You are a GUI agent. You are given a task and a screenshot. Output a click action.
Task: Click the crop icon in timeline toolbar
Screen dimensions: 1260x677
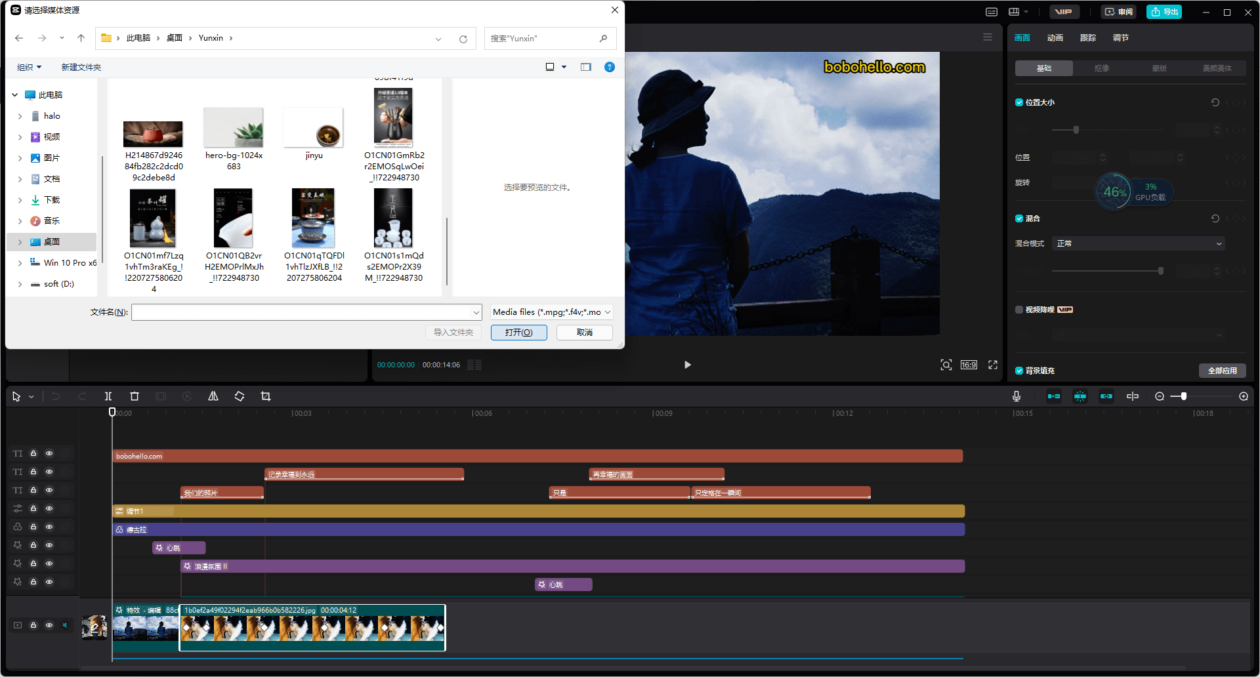pos(266,396)
